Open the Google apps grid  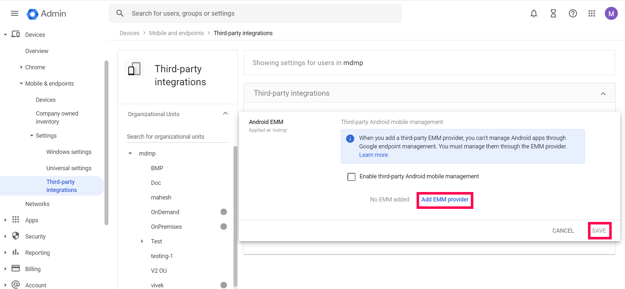[592, 13]
